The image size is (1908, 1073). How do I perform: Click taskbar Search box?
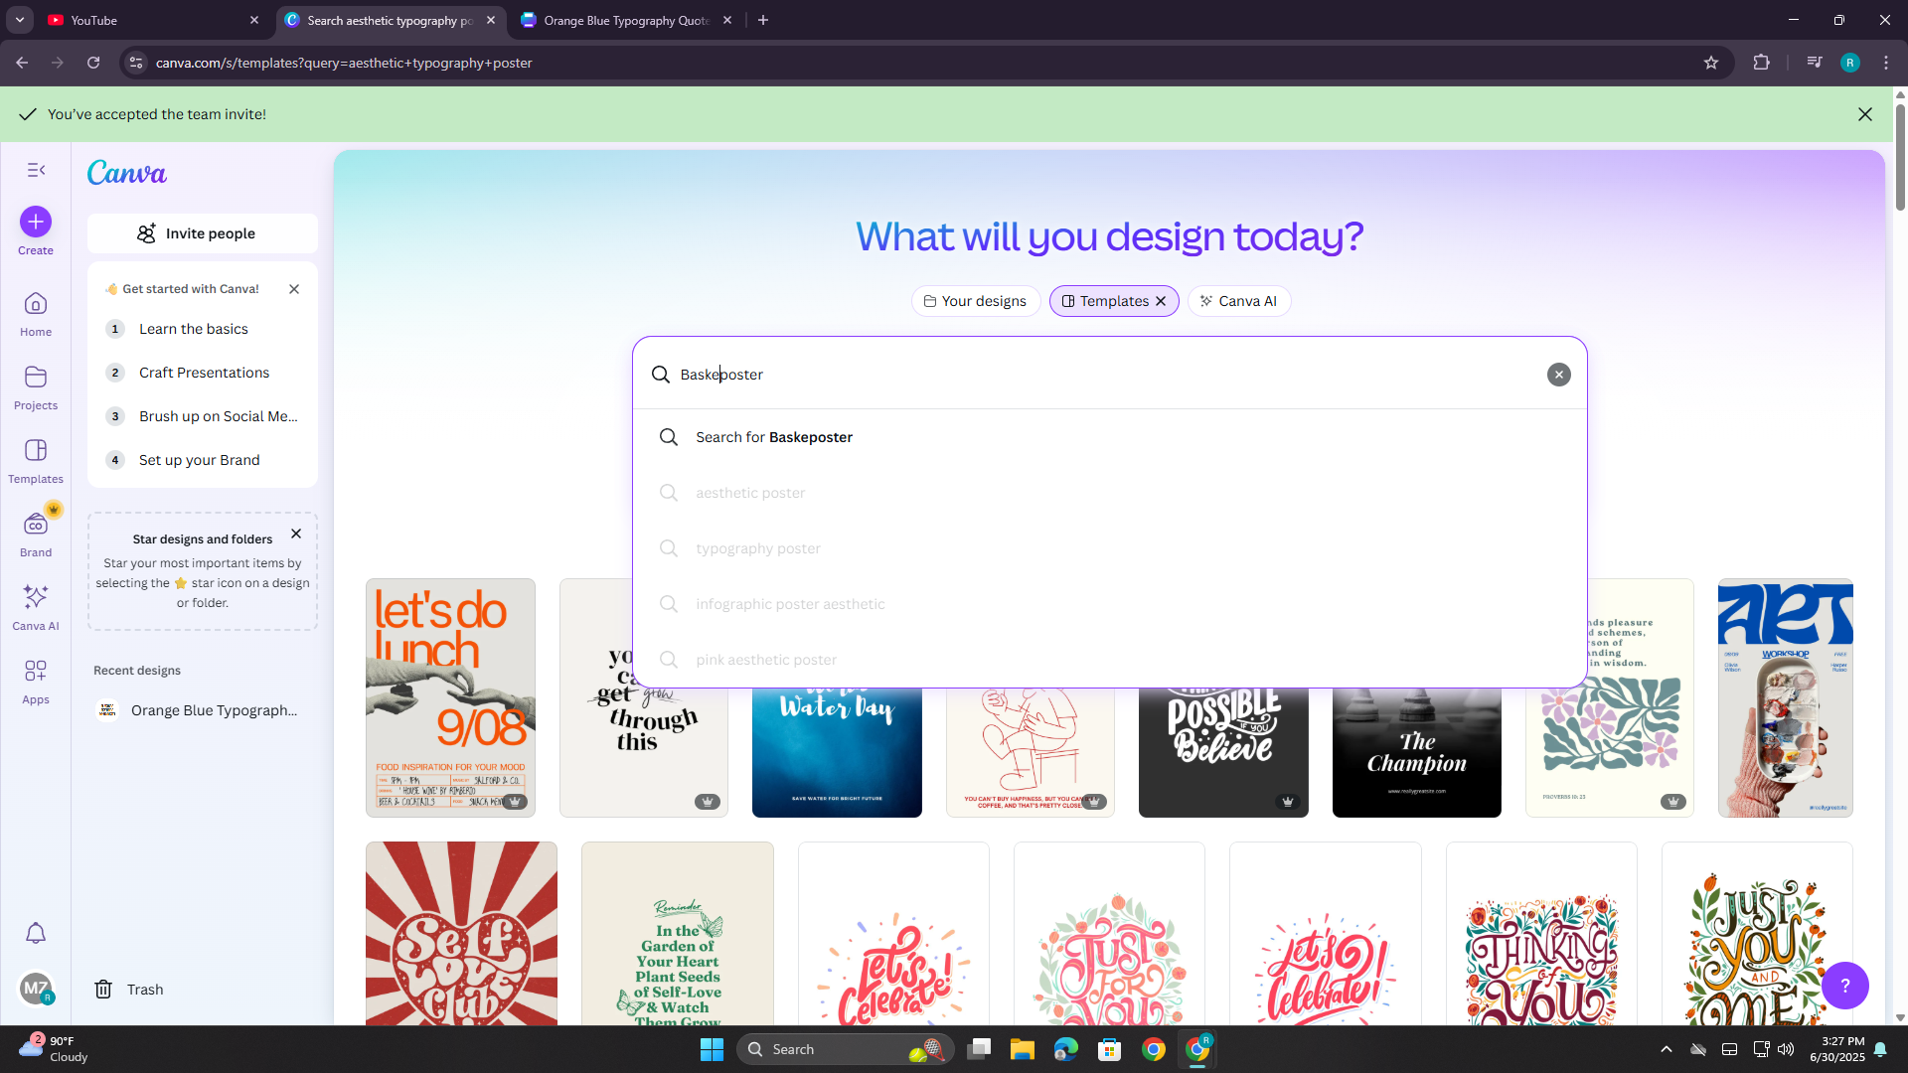845,1049
